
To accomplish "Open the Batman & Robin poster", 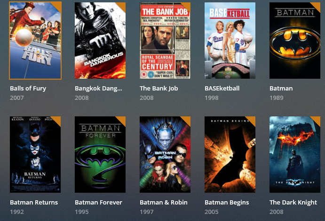I will 165,155.
